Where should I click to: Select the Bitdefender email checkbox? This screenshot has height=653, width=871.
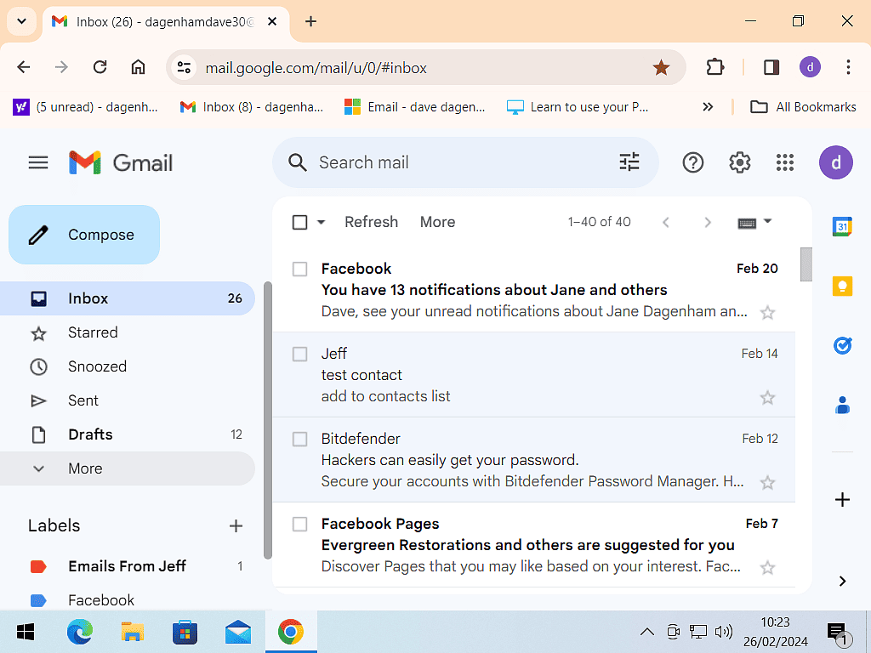coord(299,440)
